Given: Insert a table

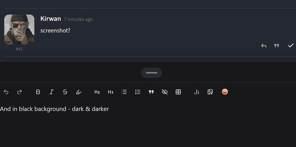Looking at the screenshot, I should tap(178, 92).
